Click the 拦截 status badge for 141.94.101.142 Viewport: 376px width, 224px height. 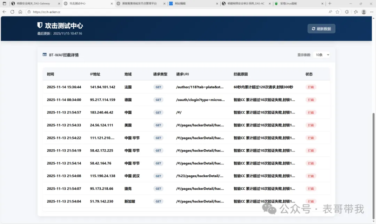[x=311, y=87]
